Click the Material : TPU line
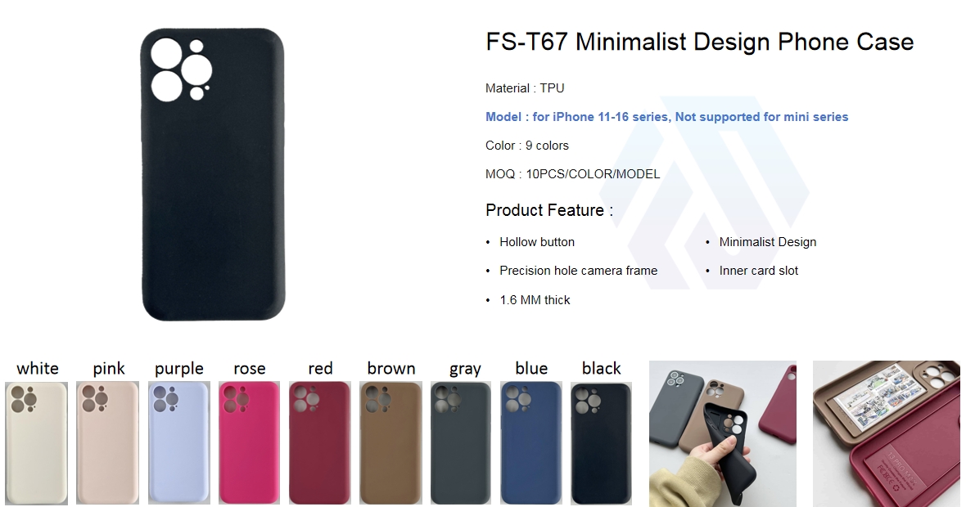Viewport: 966px width, 507px height. click(525, 88)
